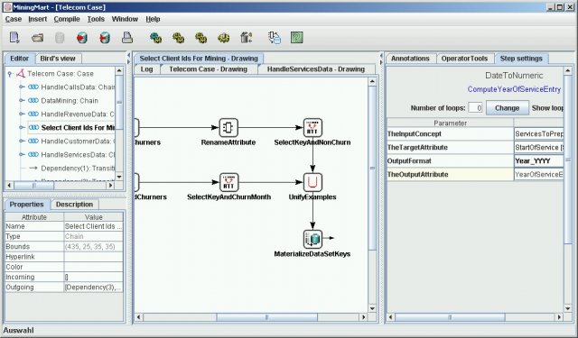Expand the HandleCallsData chain node
This screenshot has width=578, height=338.
(22, 87)
